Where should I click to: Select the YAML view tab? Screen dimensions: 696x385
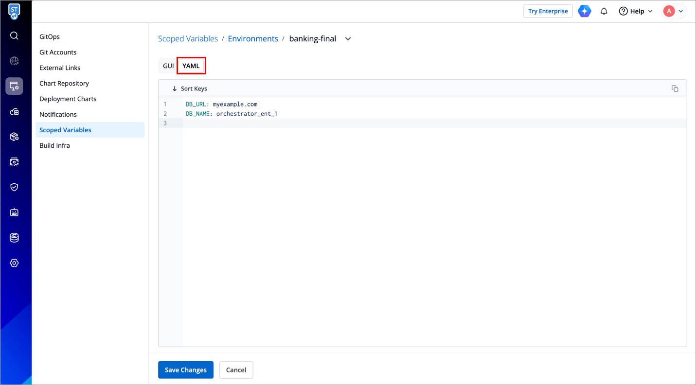coord(191,66)
